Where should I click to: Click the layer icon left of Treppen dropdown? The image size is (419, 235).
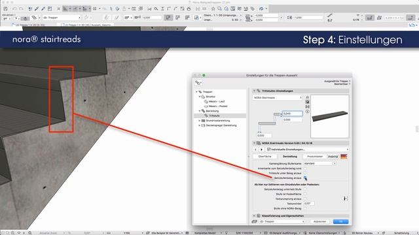pos(254,221)
